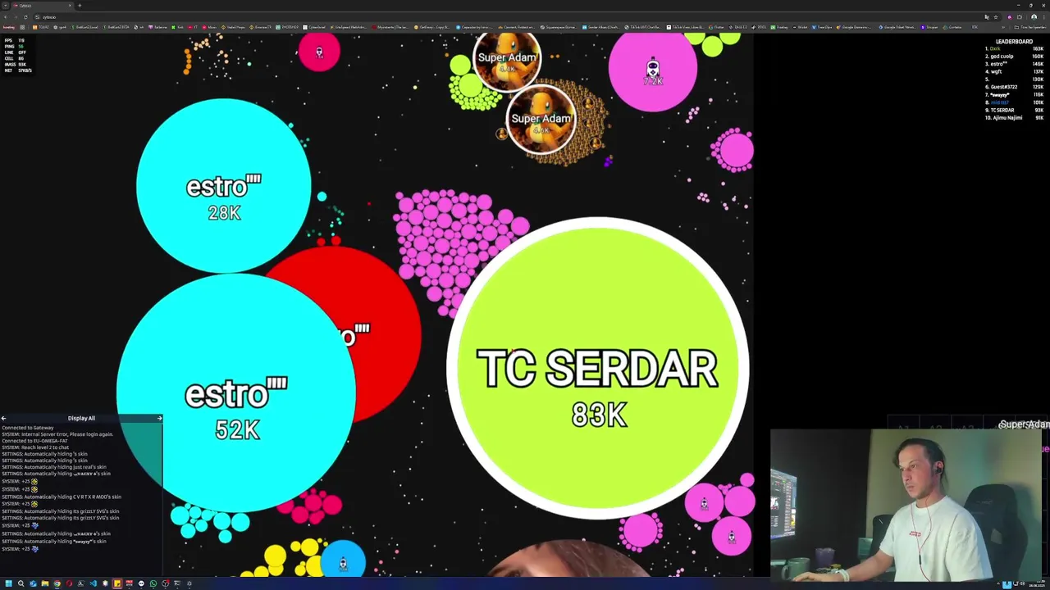Click 'Reach level 2 to chat' message

(34, 447)
